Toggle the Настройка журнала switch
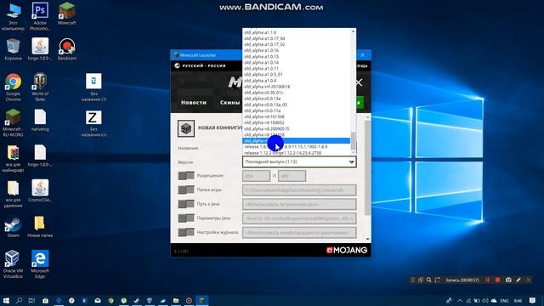This screenshot has height=306, width=544. [x=186, y=232]
